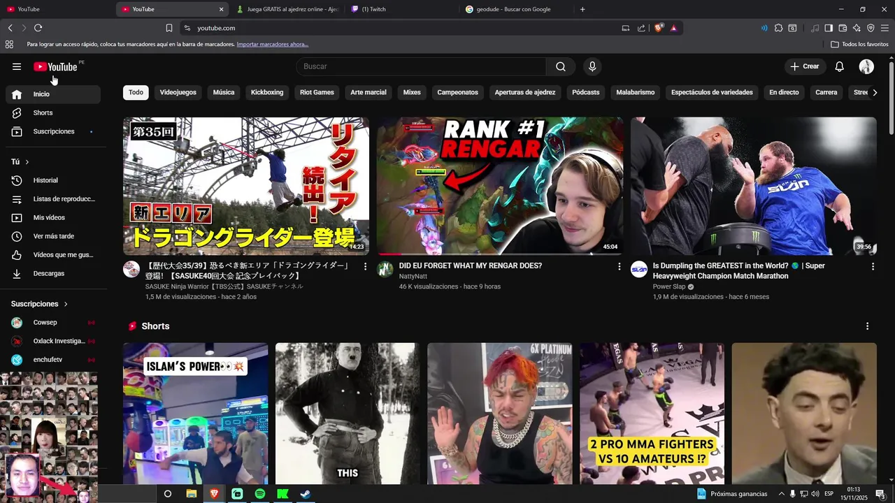Screen dimensions: 895x503
Task: Select the Música filter chip
Action: 224,92
